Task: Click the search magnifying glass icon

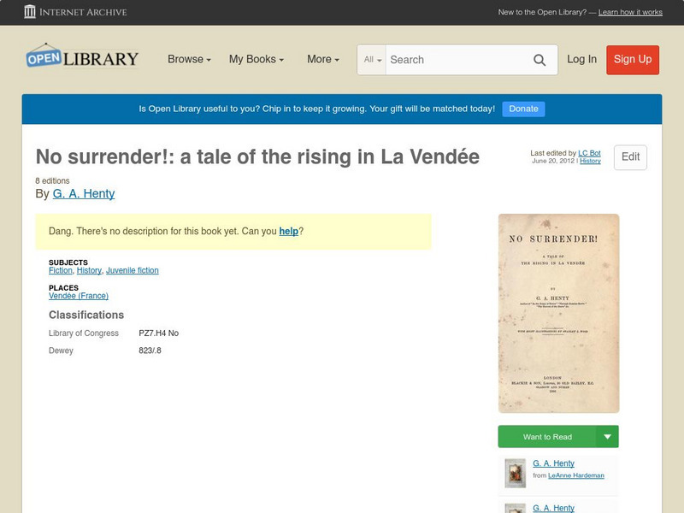Action: (540, 60)
